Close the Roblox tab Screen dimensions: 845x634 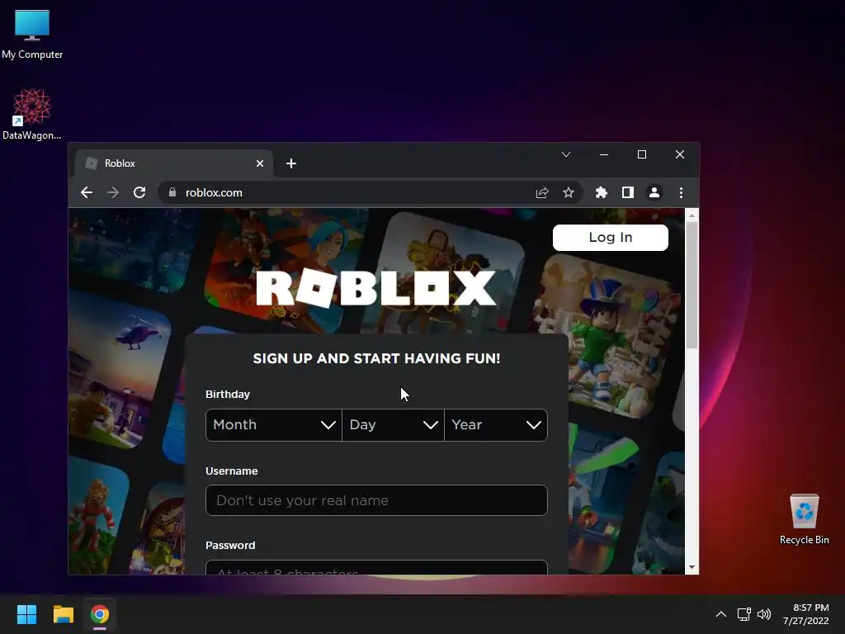pyautogui.click(x=260, y=163)
